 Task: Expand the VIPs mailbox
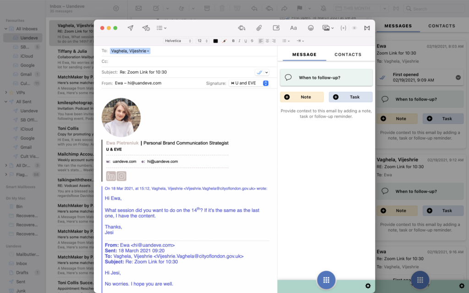point(5,92)
